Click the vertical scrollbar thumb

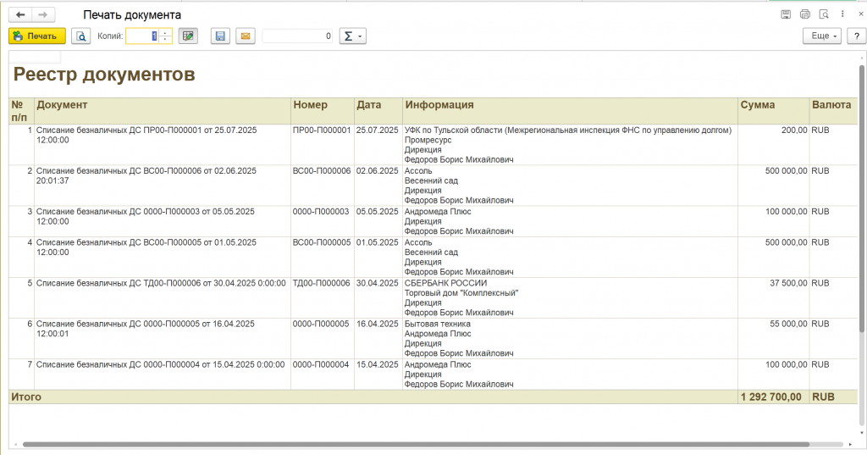point(861,198)
